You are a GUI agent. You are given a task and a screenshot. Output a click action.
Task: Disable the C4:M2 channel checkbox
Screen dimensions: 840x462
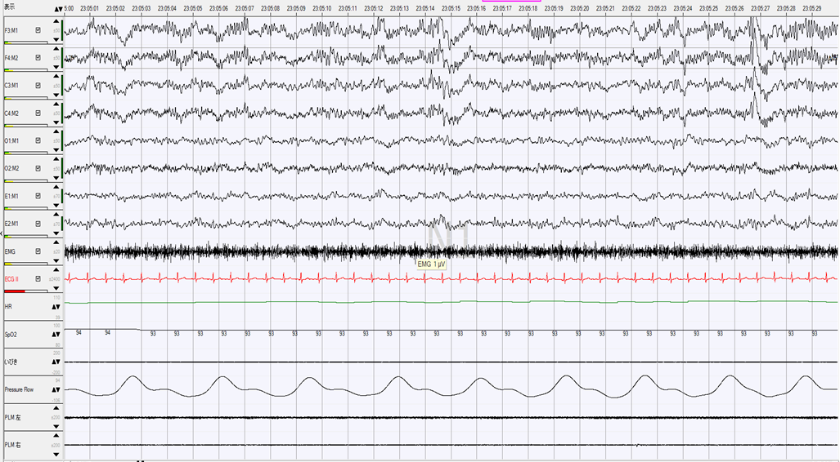(38, 113)
